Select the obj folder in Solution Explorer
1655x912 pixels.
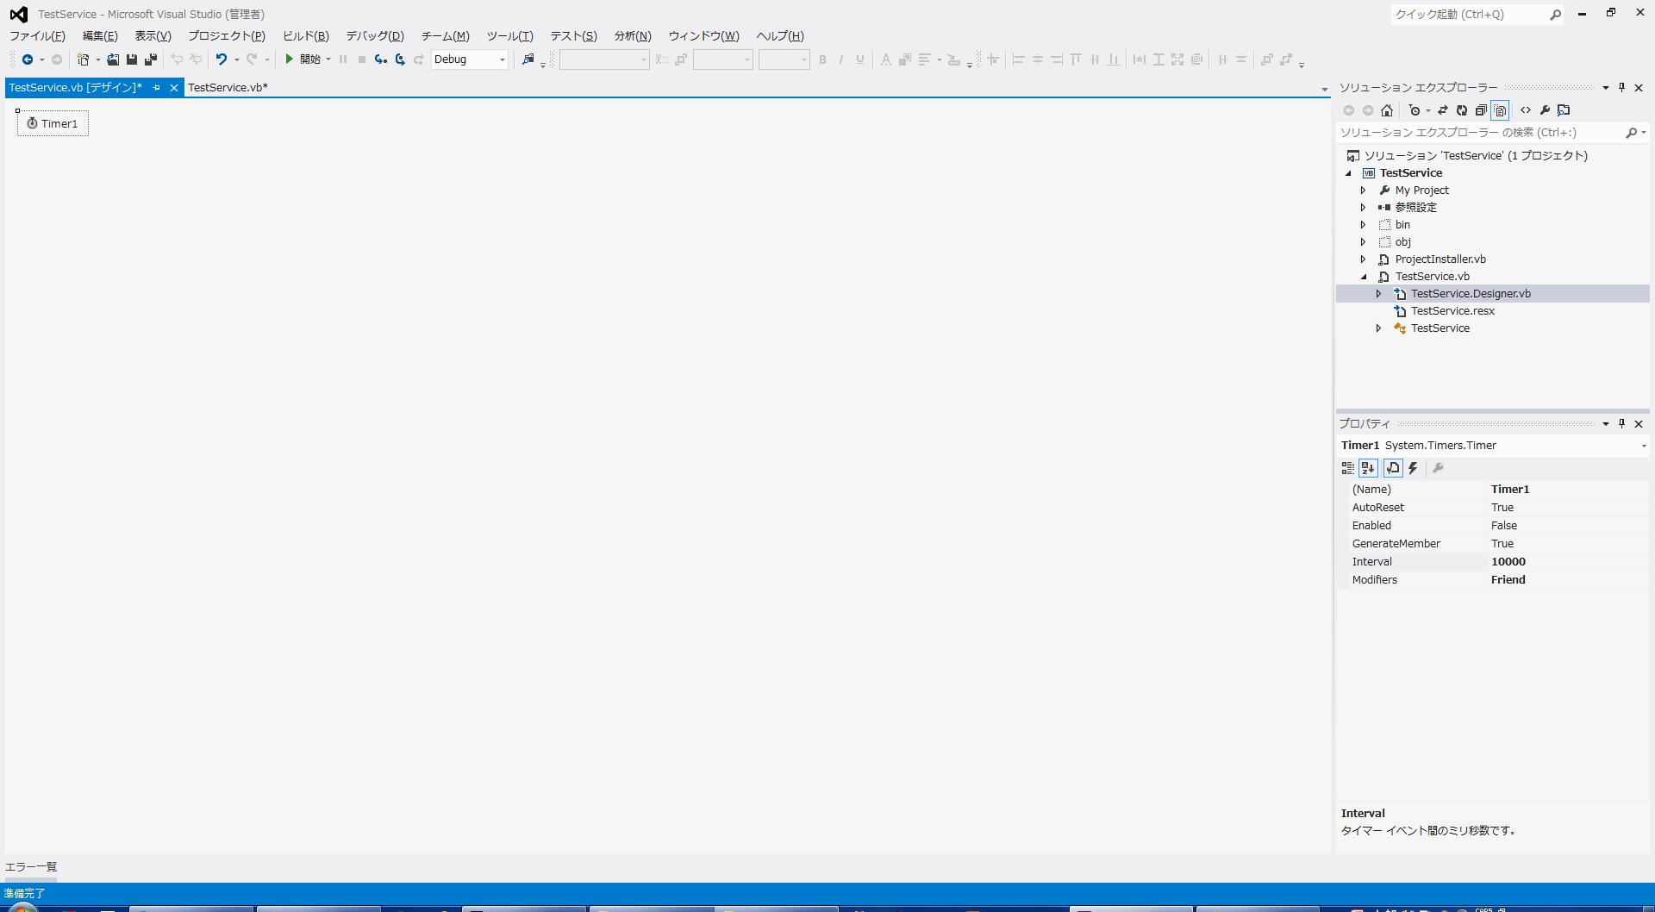coord(1403,242)
